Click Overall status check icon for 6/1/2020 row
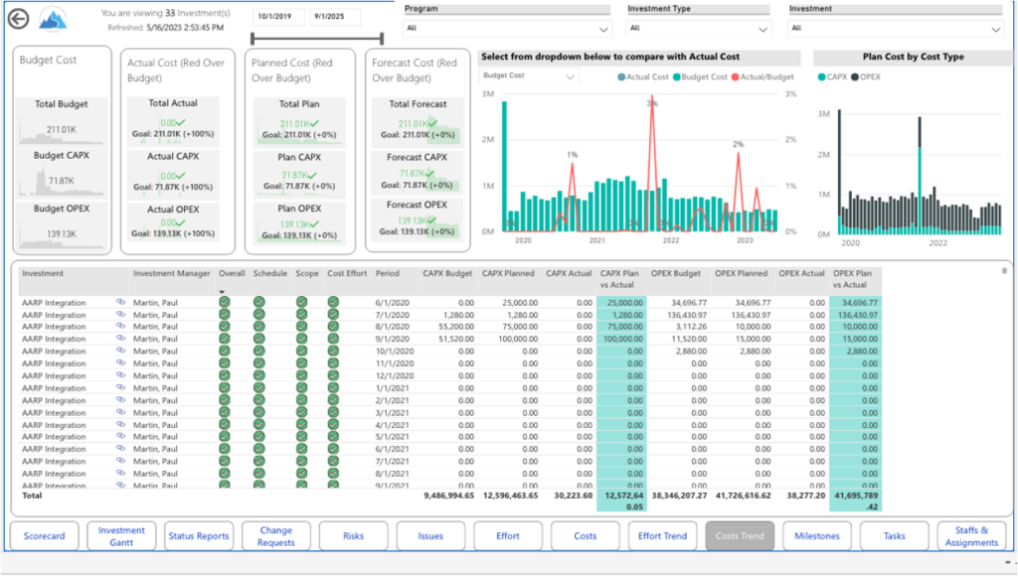The height and width of the screenshot is (576, 1018). point(225,302)
